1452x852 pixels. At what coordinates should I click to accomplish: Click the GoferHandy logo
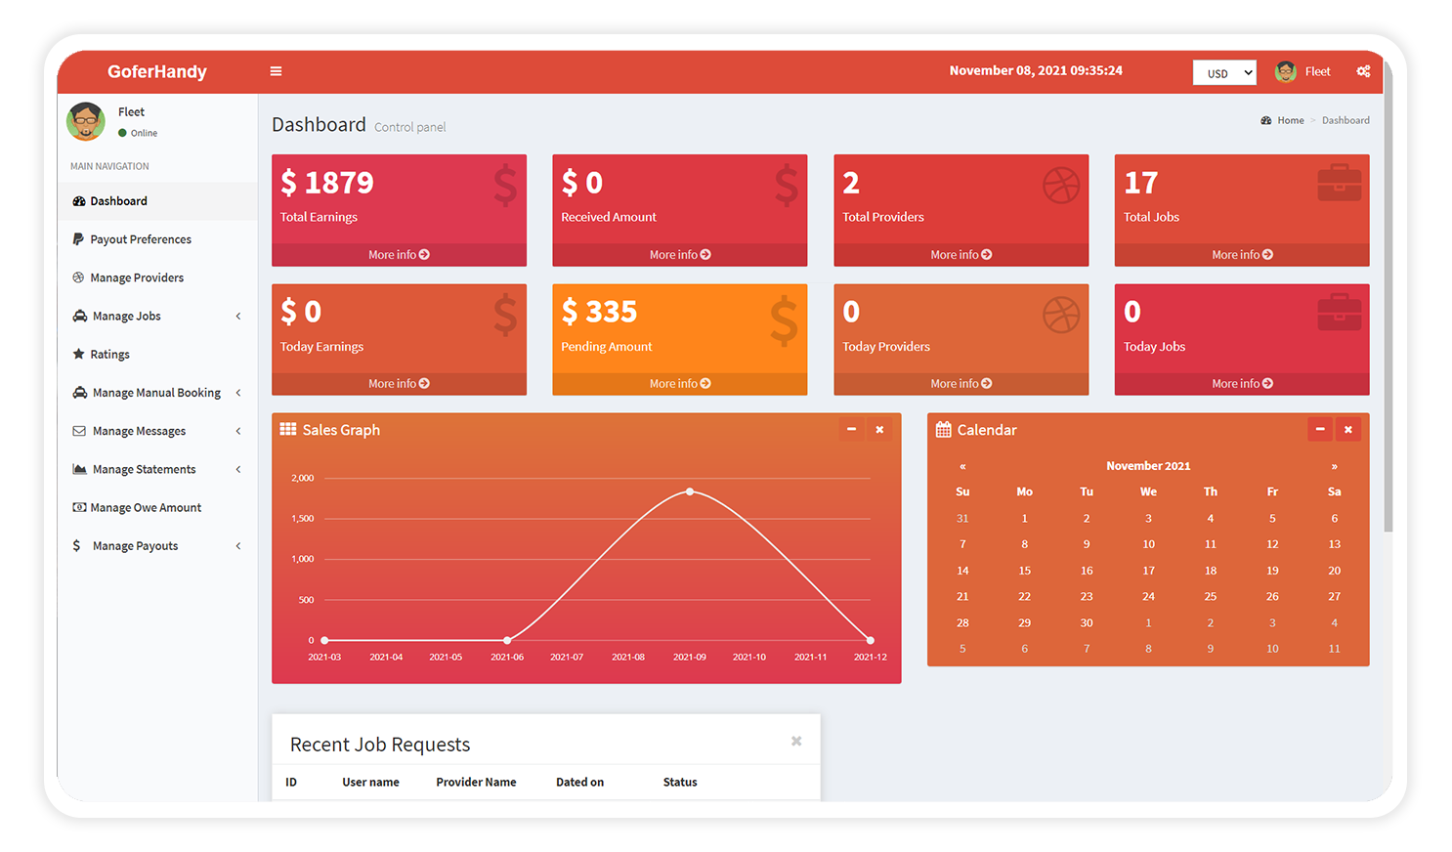(x=157, y=71)
